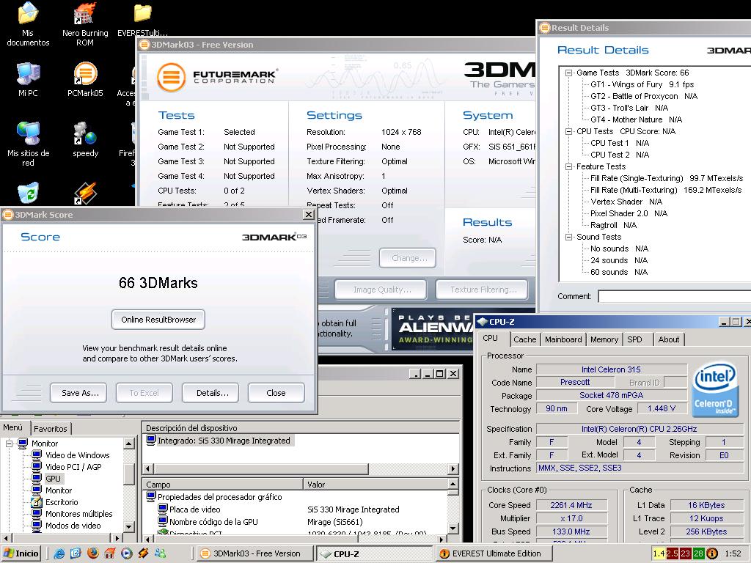Open MSN Messenger quick launch icon

[160, 553]
